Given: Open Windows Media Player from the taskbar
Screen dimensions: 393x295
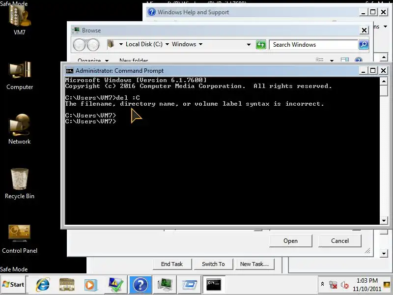Looking at the screenshot, I should [x=90, y=285].
